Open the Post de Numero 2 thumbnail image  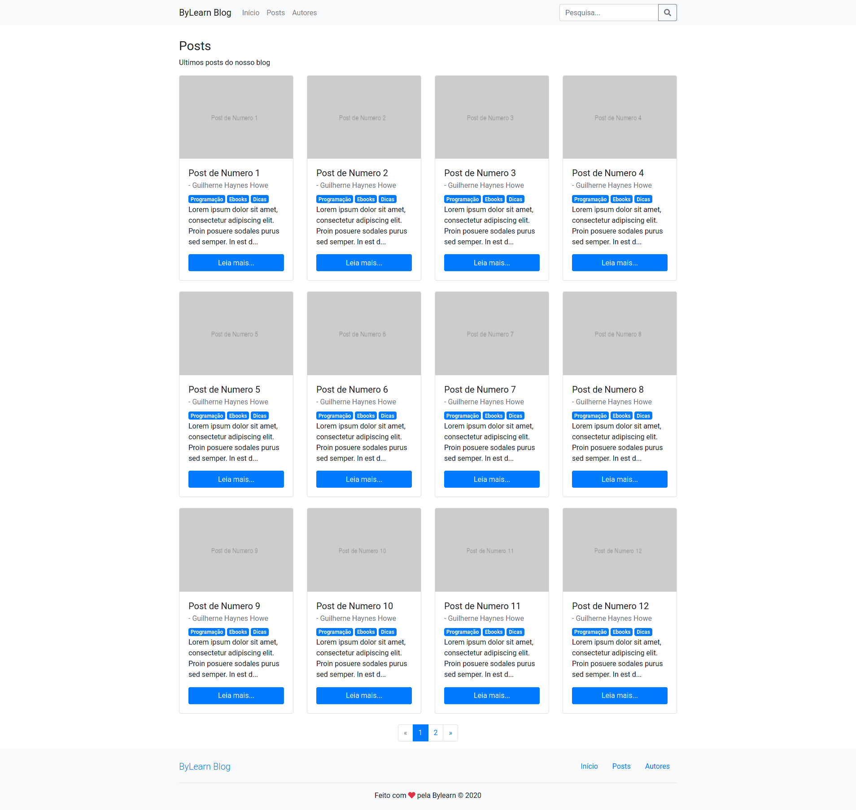pyautogui.click(x=364, y=117)
